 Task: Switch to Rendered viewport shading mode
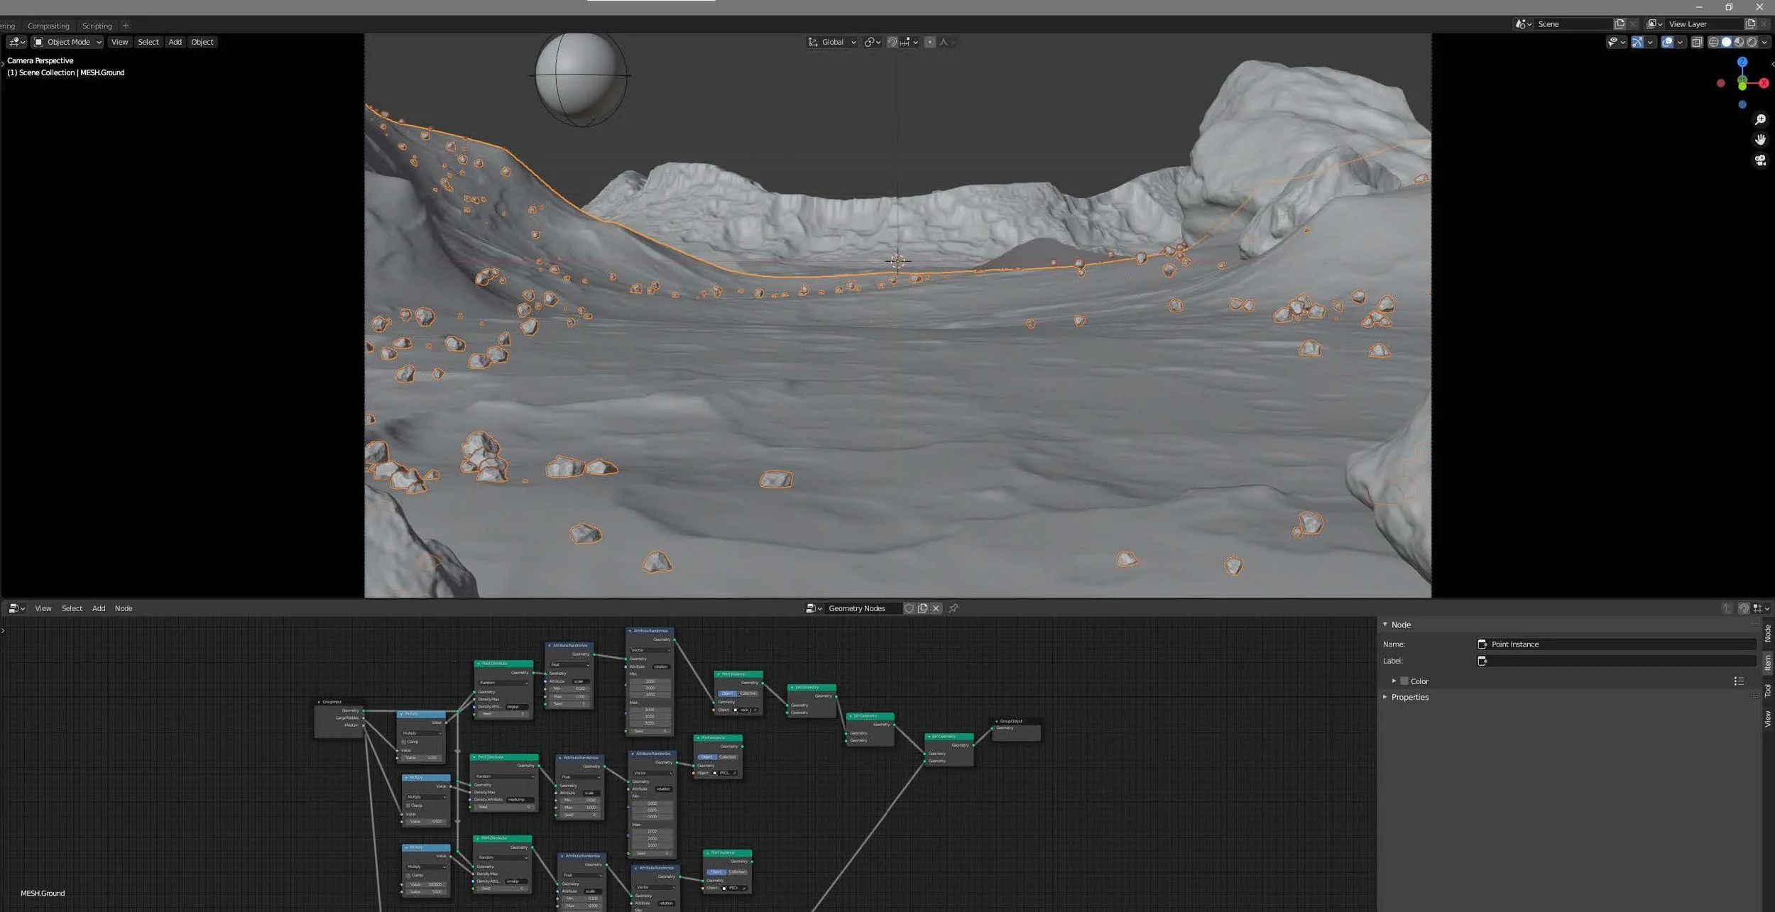pos(1751,42)
